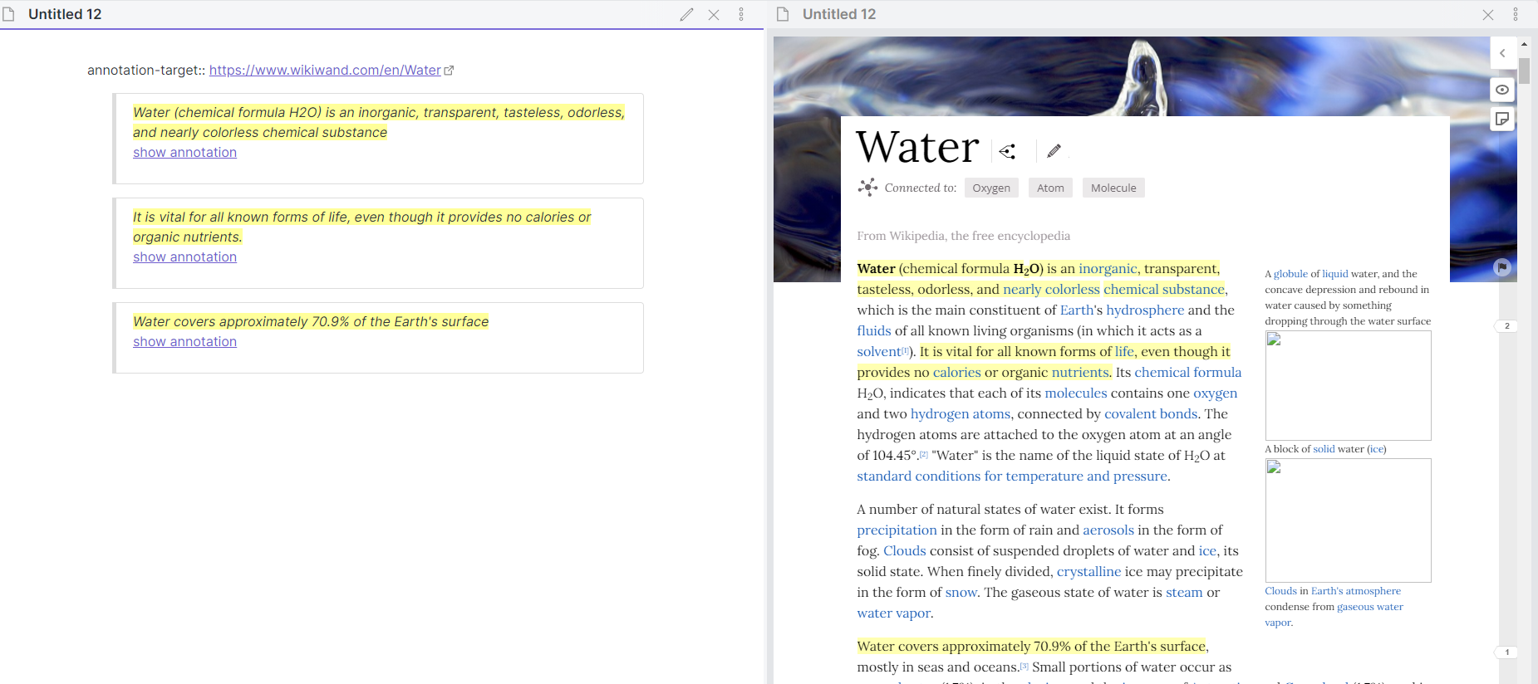Open the solid link in ice caption
Viewport: 1538px width, 684px height.
(x=1324, y=449)
